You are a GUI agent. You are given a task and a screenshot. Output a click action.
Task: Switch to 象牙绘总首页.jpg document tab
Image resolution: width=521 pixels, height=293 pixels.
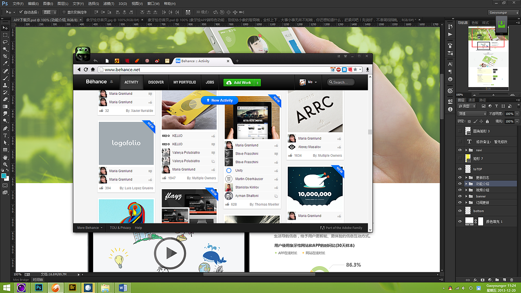tap(114, 20)
